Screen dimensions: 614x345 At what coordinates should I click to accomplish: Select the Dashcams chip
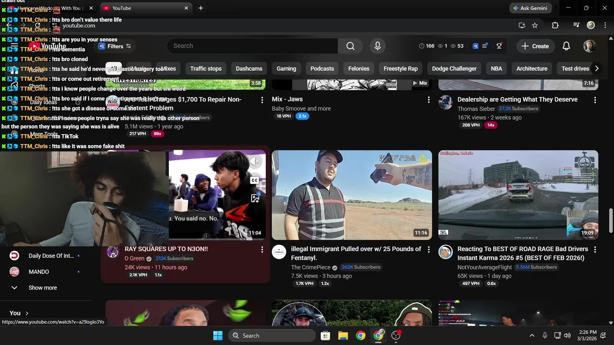(249, 69)
